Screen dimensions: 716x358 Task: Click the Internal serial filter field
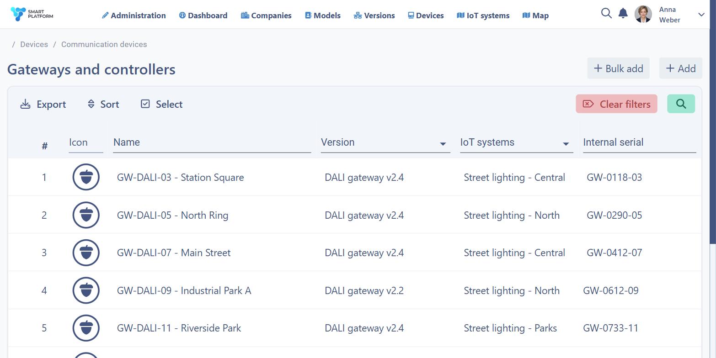[x=640, y=142]
